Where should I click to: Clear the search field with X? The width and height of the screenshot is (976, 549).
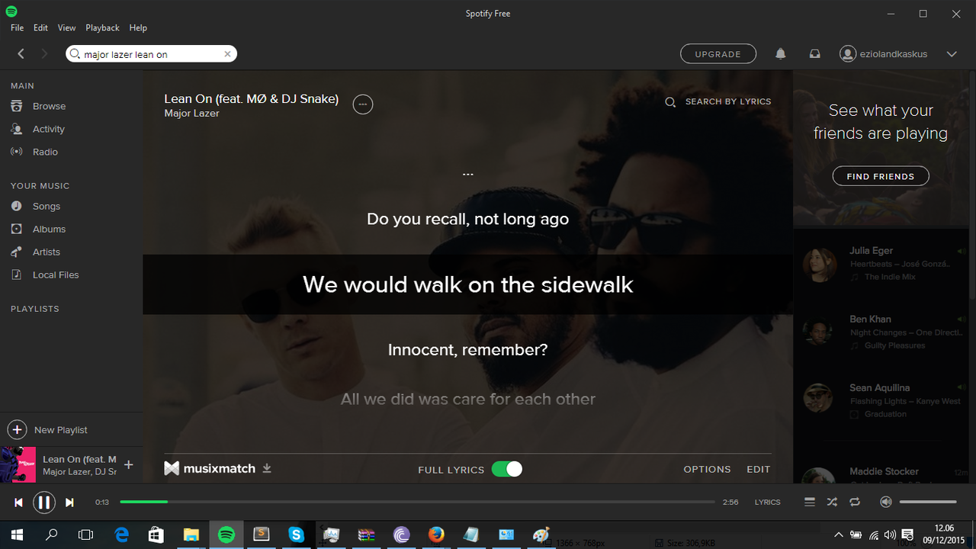(x=227, y=54)
